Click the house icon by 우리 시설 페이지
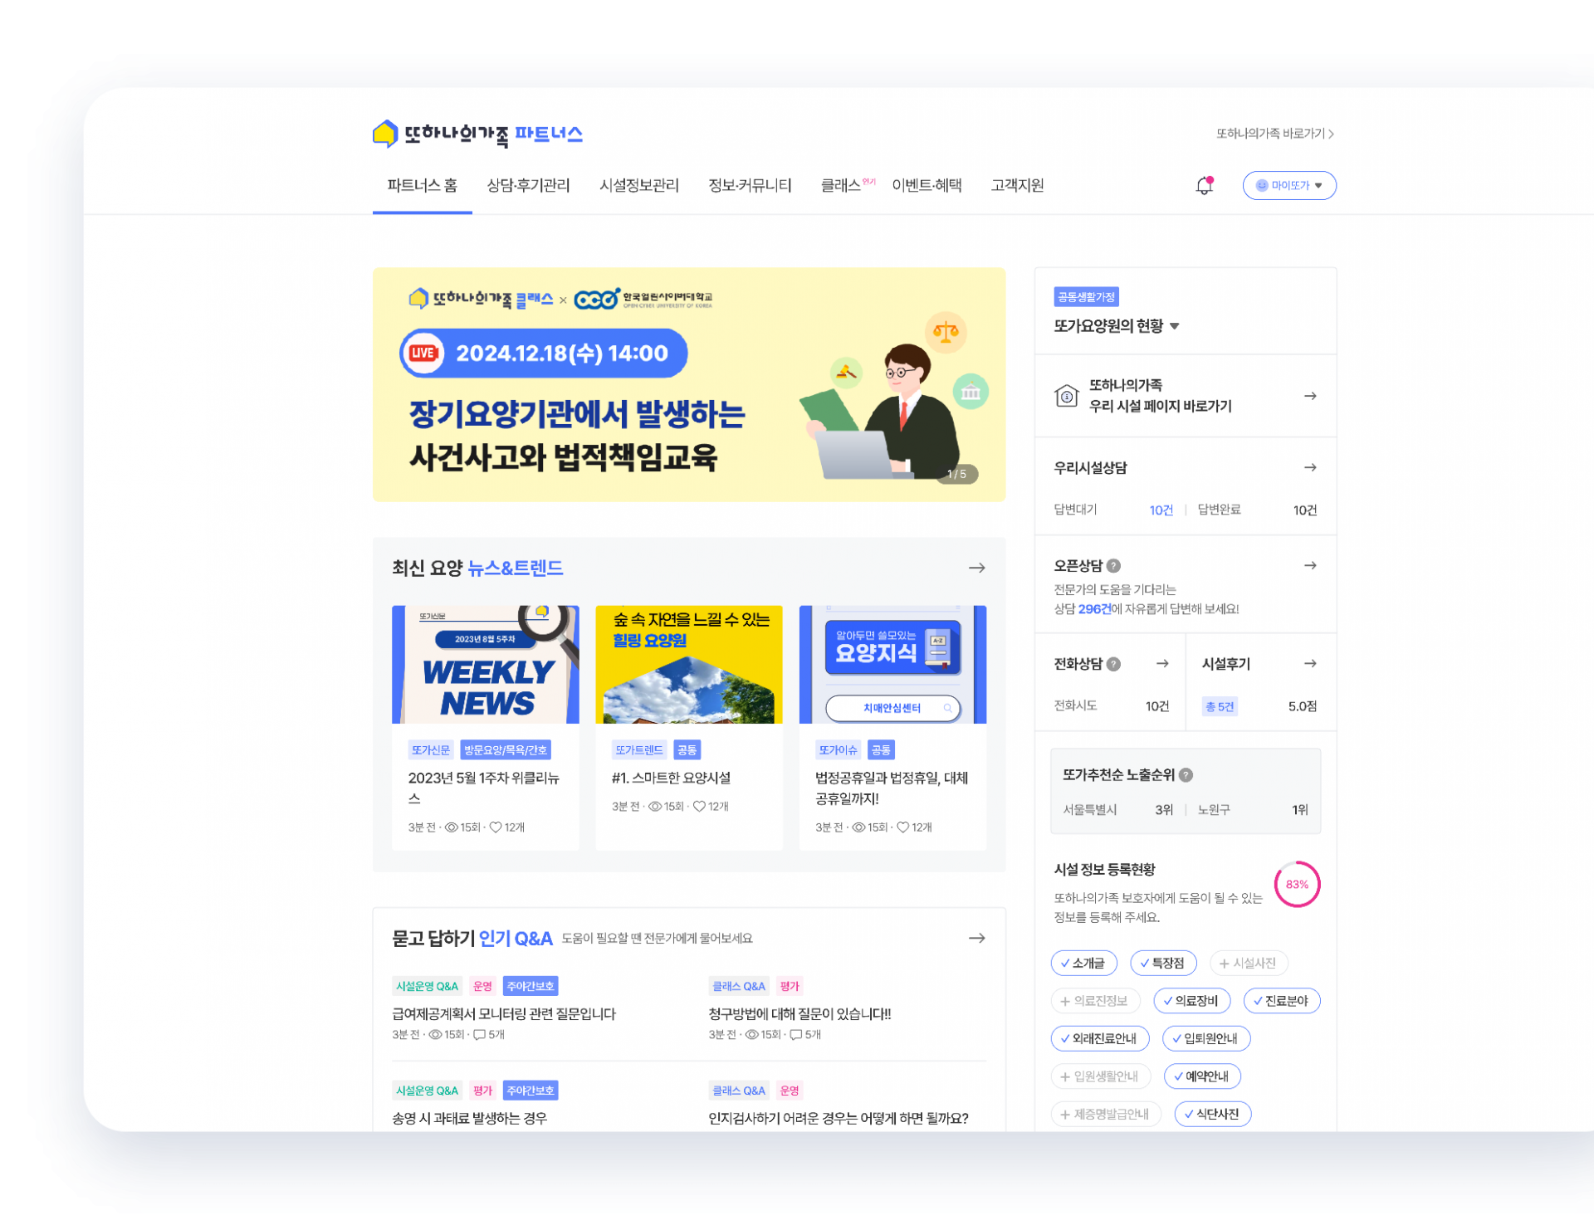Screen dimensions: 1594x1220 point(1066,396)
